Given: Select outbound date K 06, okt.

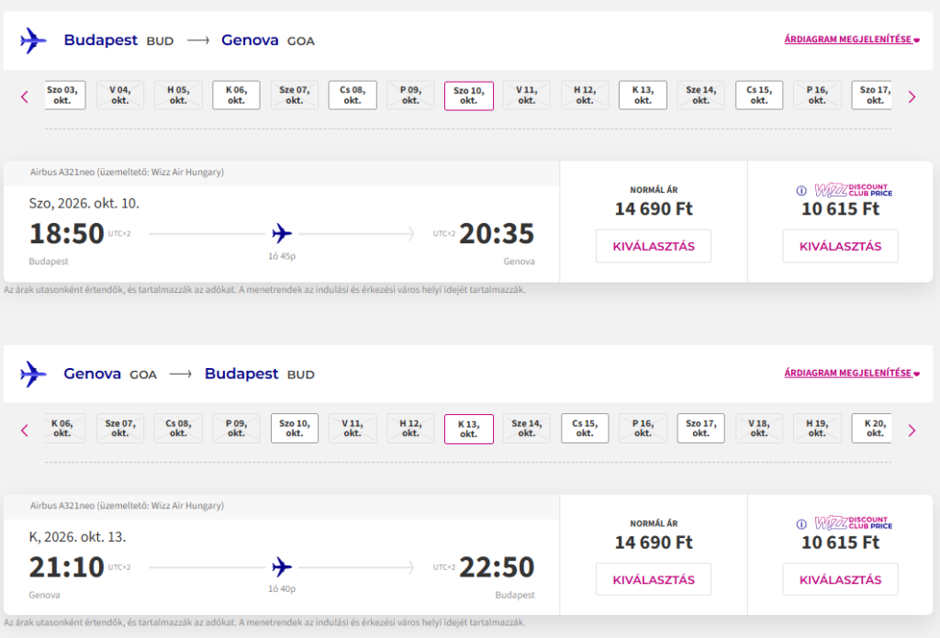Looking at the screenshot, I should point(236,95).
